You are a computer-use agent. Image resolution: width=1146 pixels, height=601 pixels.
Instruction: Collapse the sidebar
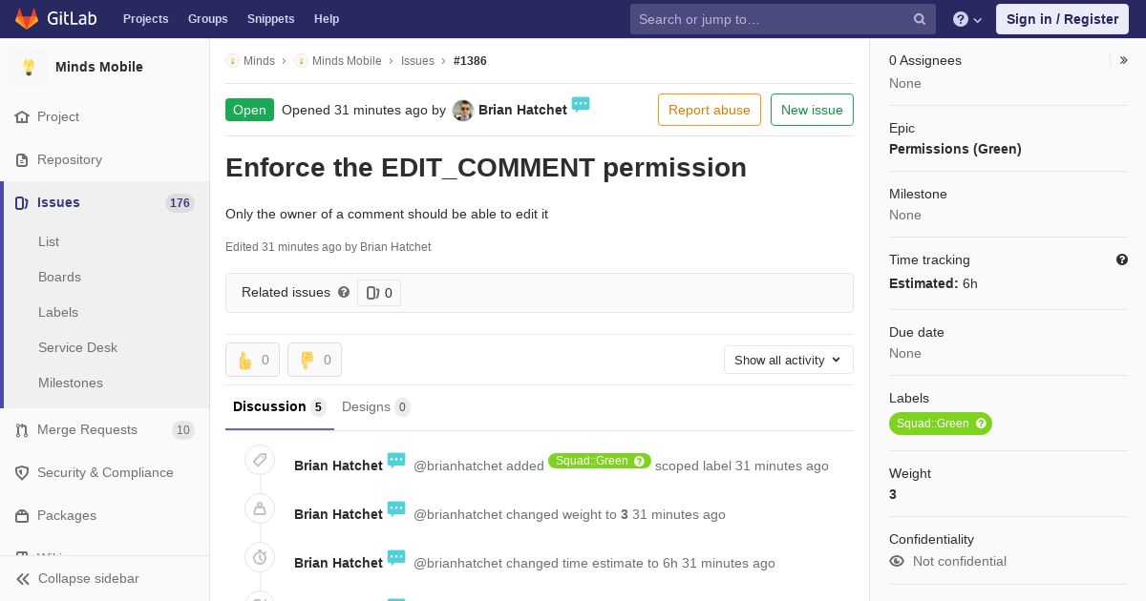pos(105,578)
